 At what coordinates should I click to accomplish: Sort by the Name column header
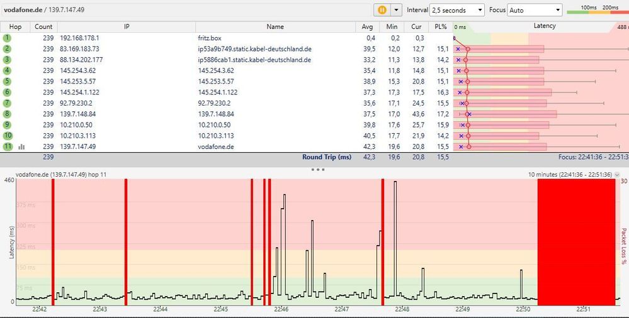click(x=275, y=27)
